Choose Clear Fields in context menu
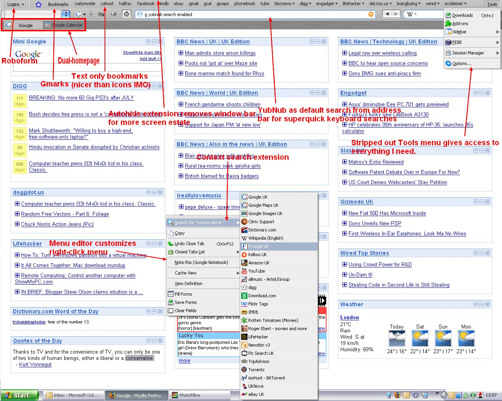 point(203,311)
